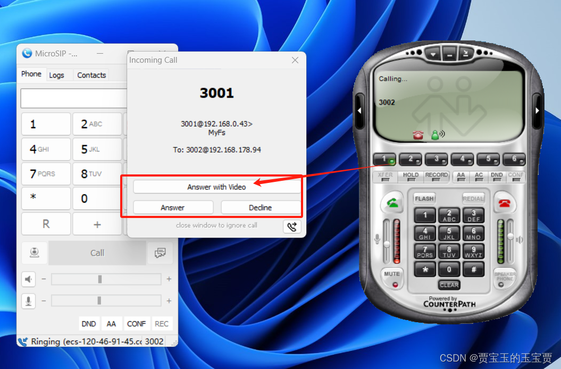Decline the call from 3001
561x369 pixels.
tap(261, 207)
